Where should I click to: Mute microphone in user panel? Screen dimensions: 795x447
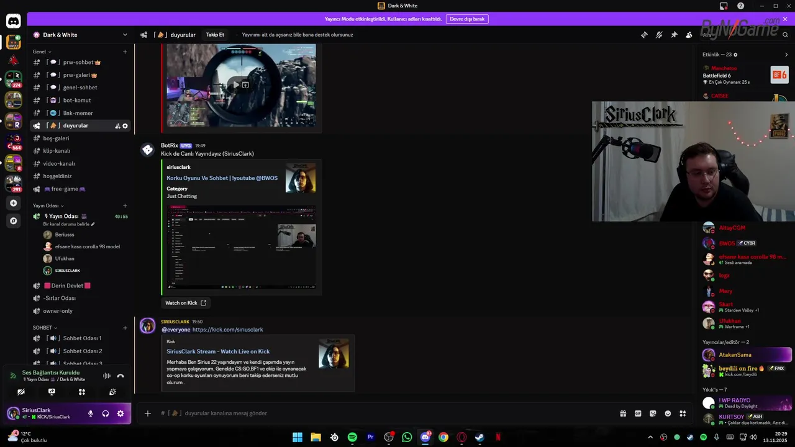(x=91, y=413)
